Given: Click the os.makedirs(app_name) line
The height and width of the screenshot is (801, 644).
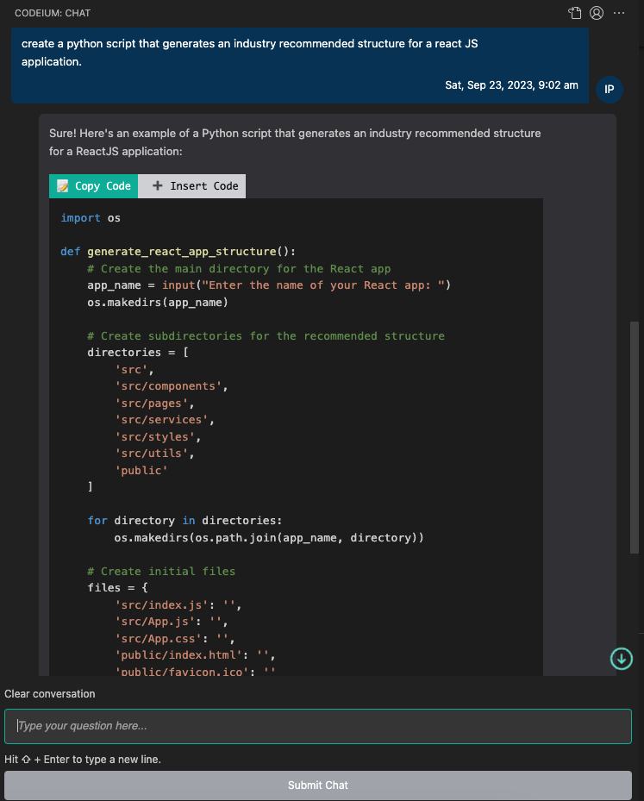Looking at the screenshot, I should [x=158, y=303].
